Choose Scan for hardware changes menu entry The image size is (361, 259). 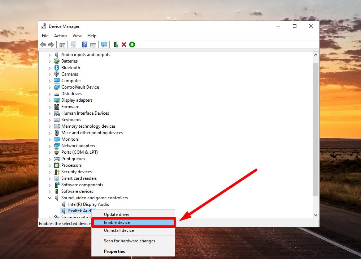pos(133,241)
